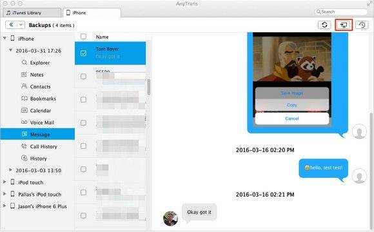This screenshot has width=374, height=232.
Task: Click the 2016-03-16 02:20 PM timestamp
Action: 265,150
